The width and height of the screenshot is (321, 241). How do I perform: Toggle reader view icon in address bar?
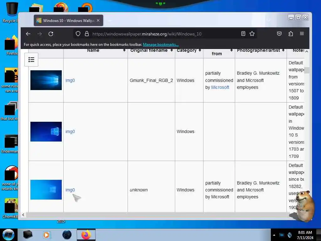[x=243, y=34]
